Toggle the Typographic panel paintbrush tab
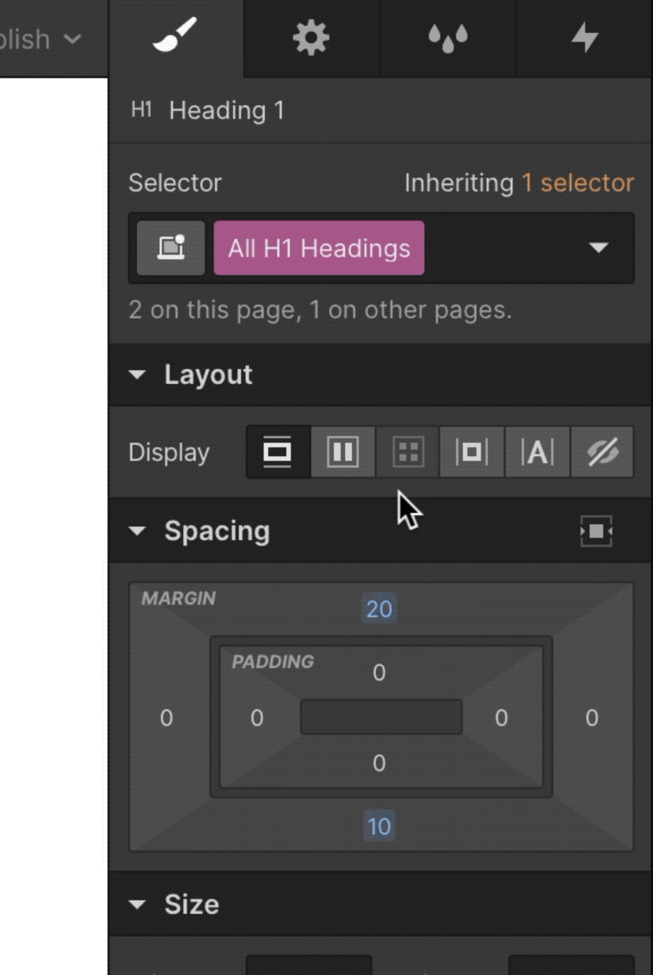The height and width of the screenshot is (975, 653). pos(175,37)
